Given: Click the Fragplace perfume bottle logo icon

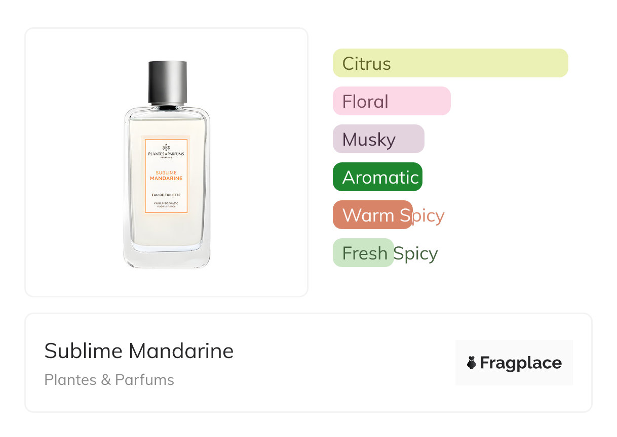Looking at the screenshot, I should pos(472,363).
